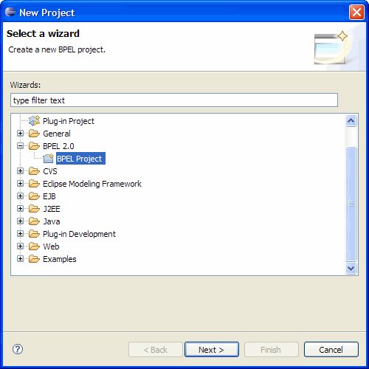This screenshot has width=369, height=369.
Task: Expand the Eclipse Modeling Framework node
Action: (x=20, y=184)
